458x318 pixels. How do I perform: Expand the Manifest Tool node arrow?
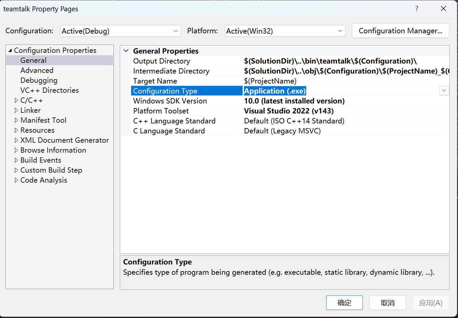[x=16, y=120]
